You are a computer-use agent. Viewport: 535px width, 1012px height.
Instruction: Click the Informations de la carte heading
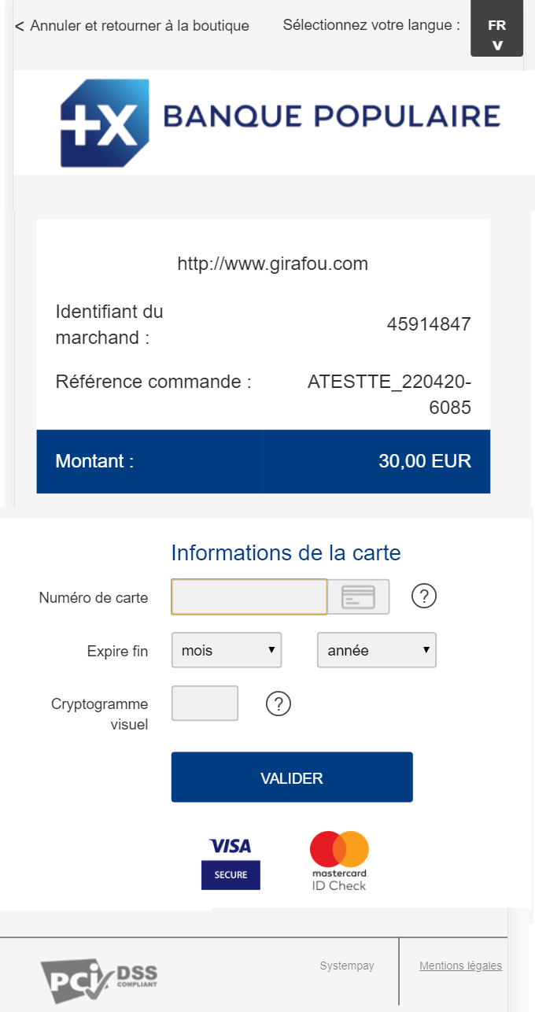(x=286, y=552)
